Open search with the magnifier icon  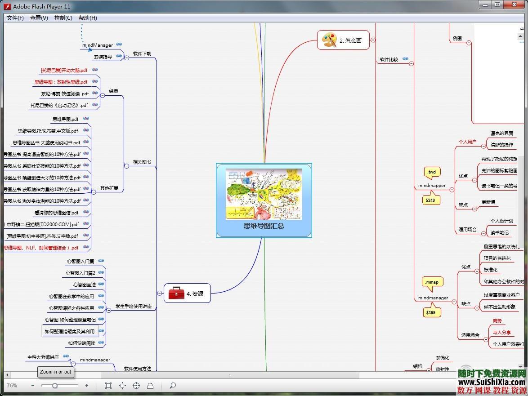(x=173, y=386)
